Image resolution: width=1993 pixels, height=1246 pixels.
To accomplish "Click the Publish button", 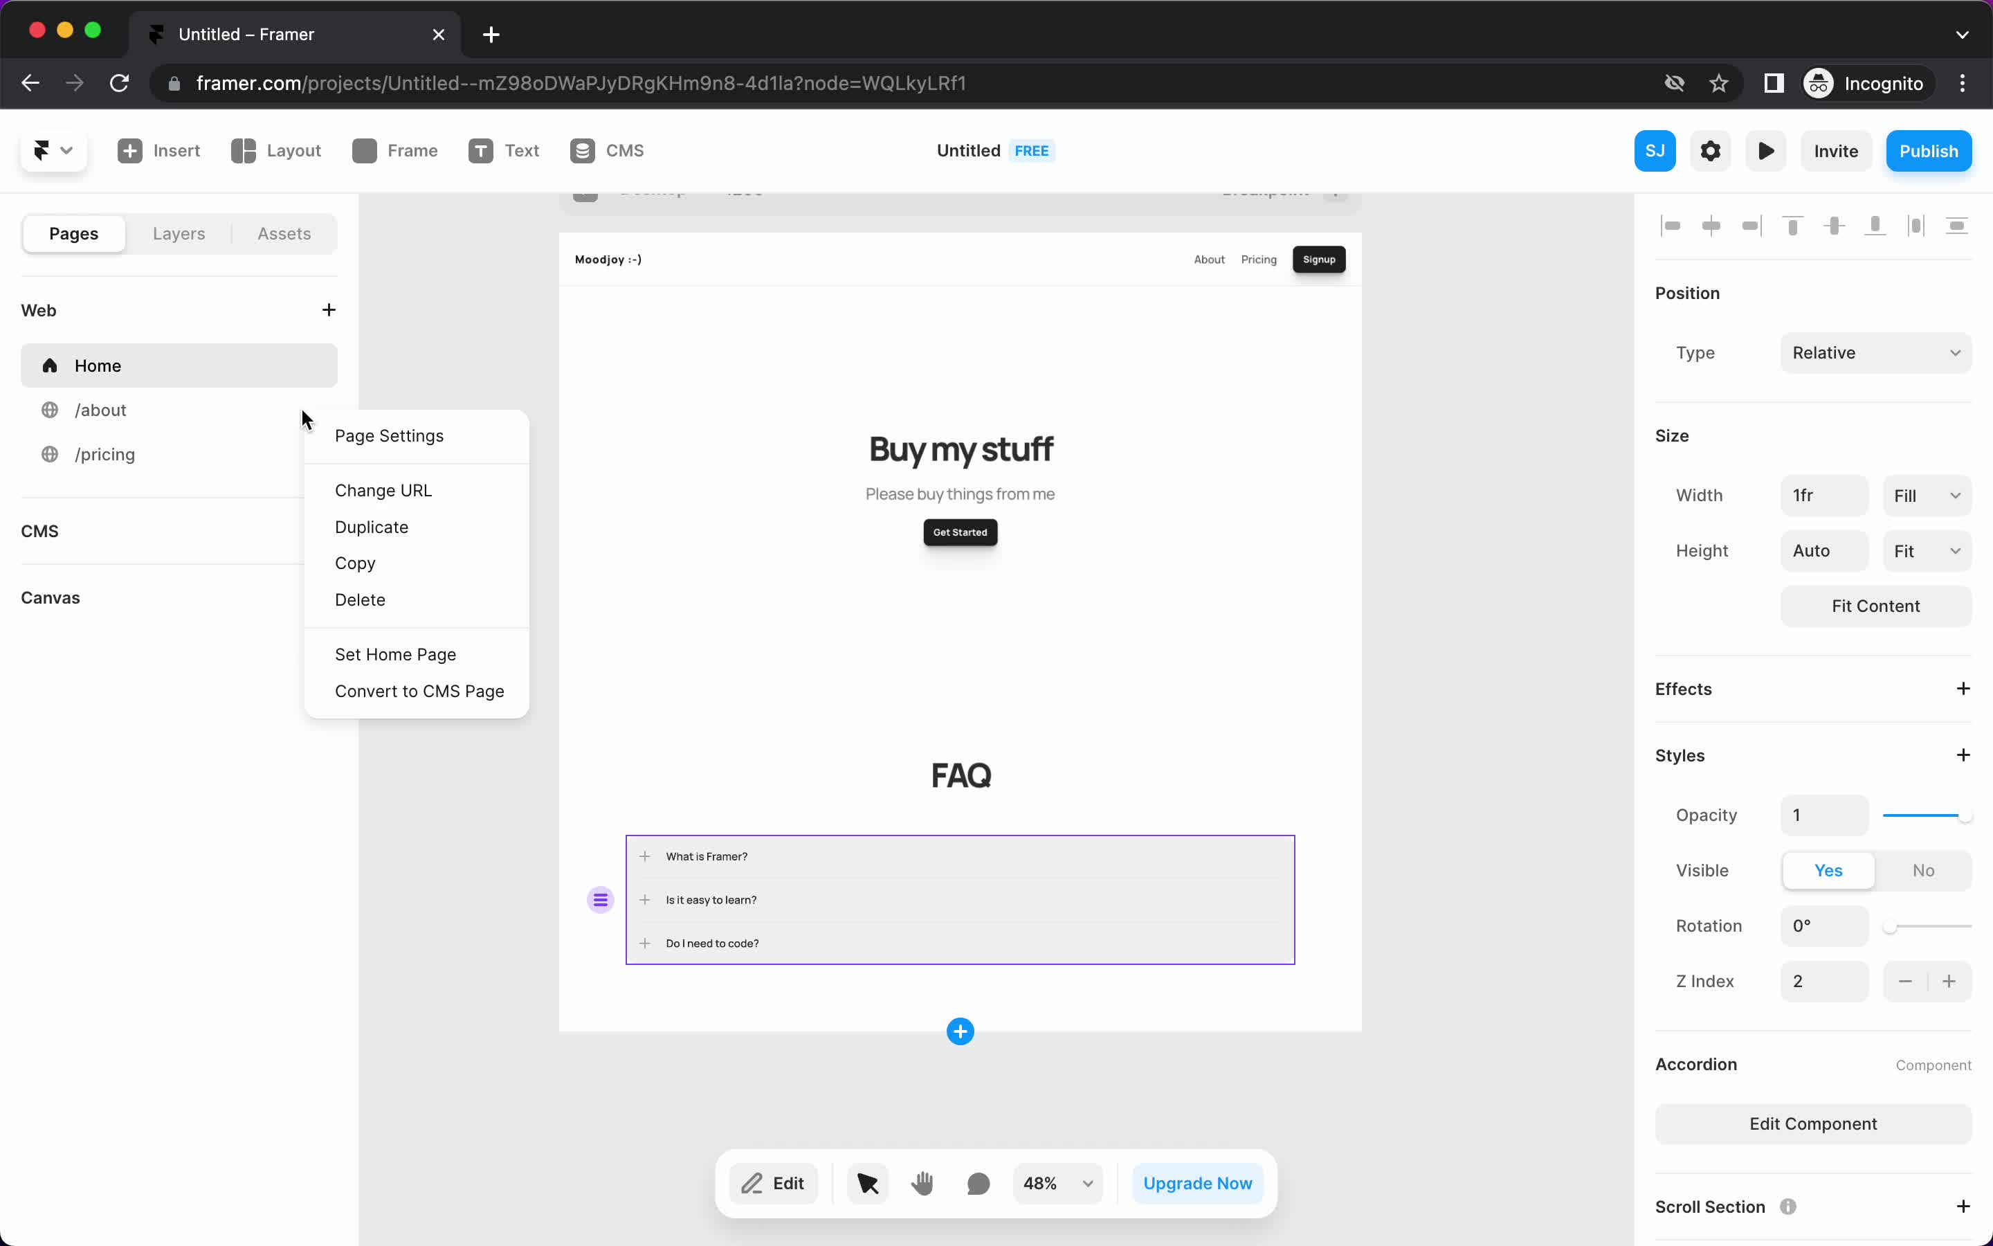I will 1929,150.
